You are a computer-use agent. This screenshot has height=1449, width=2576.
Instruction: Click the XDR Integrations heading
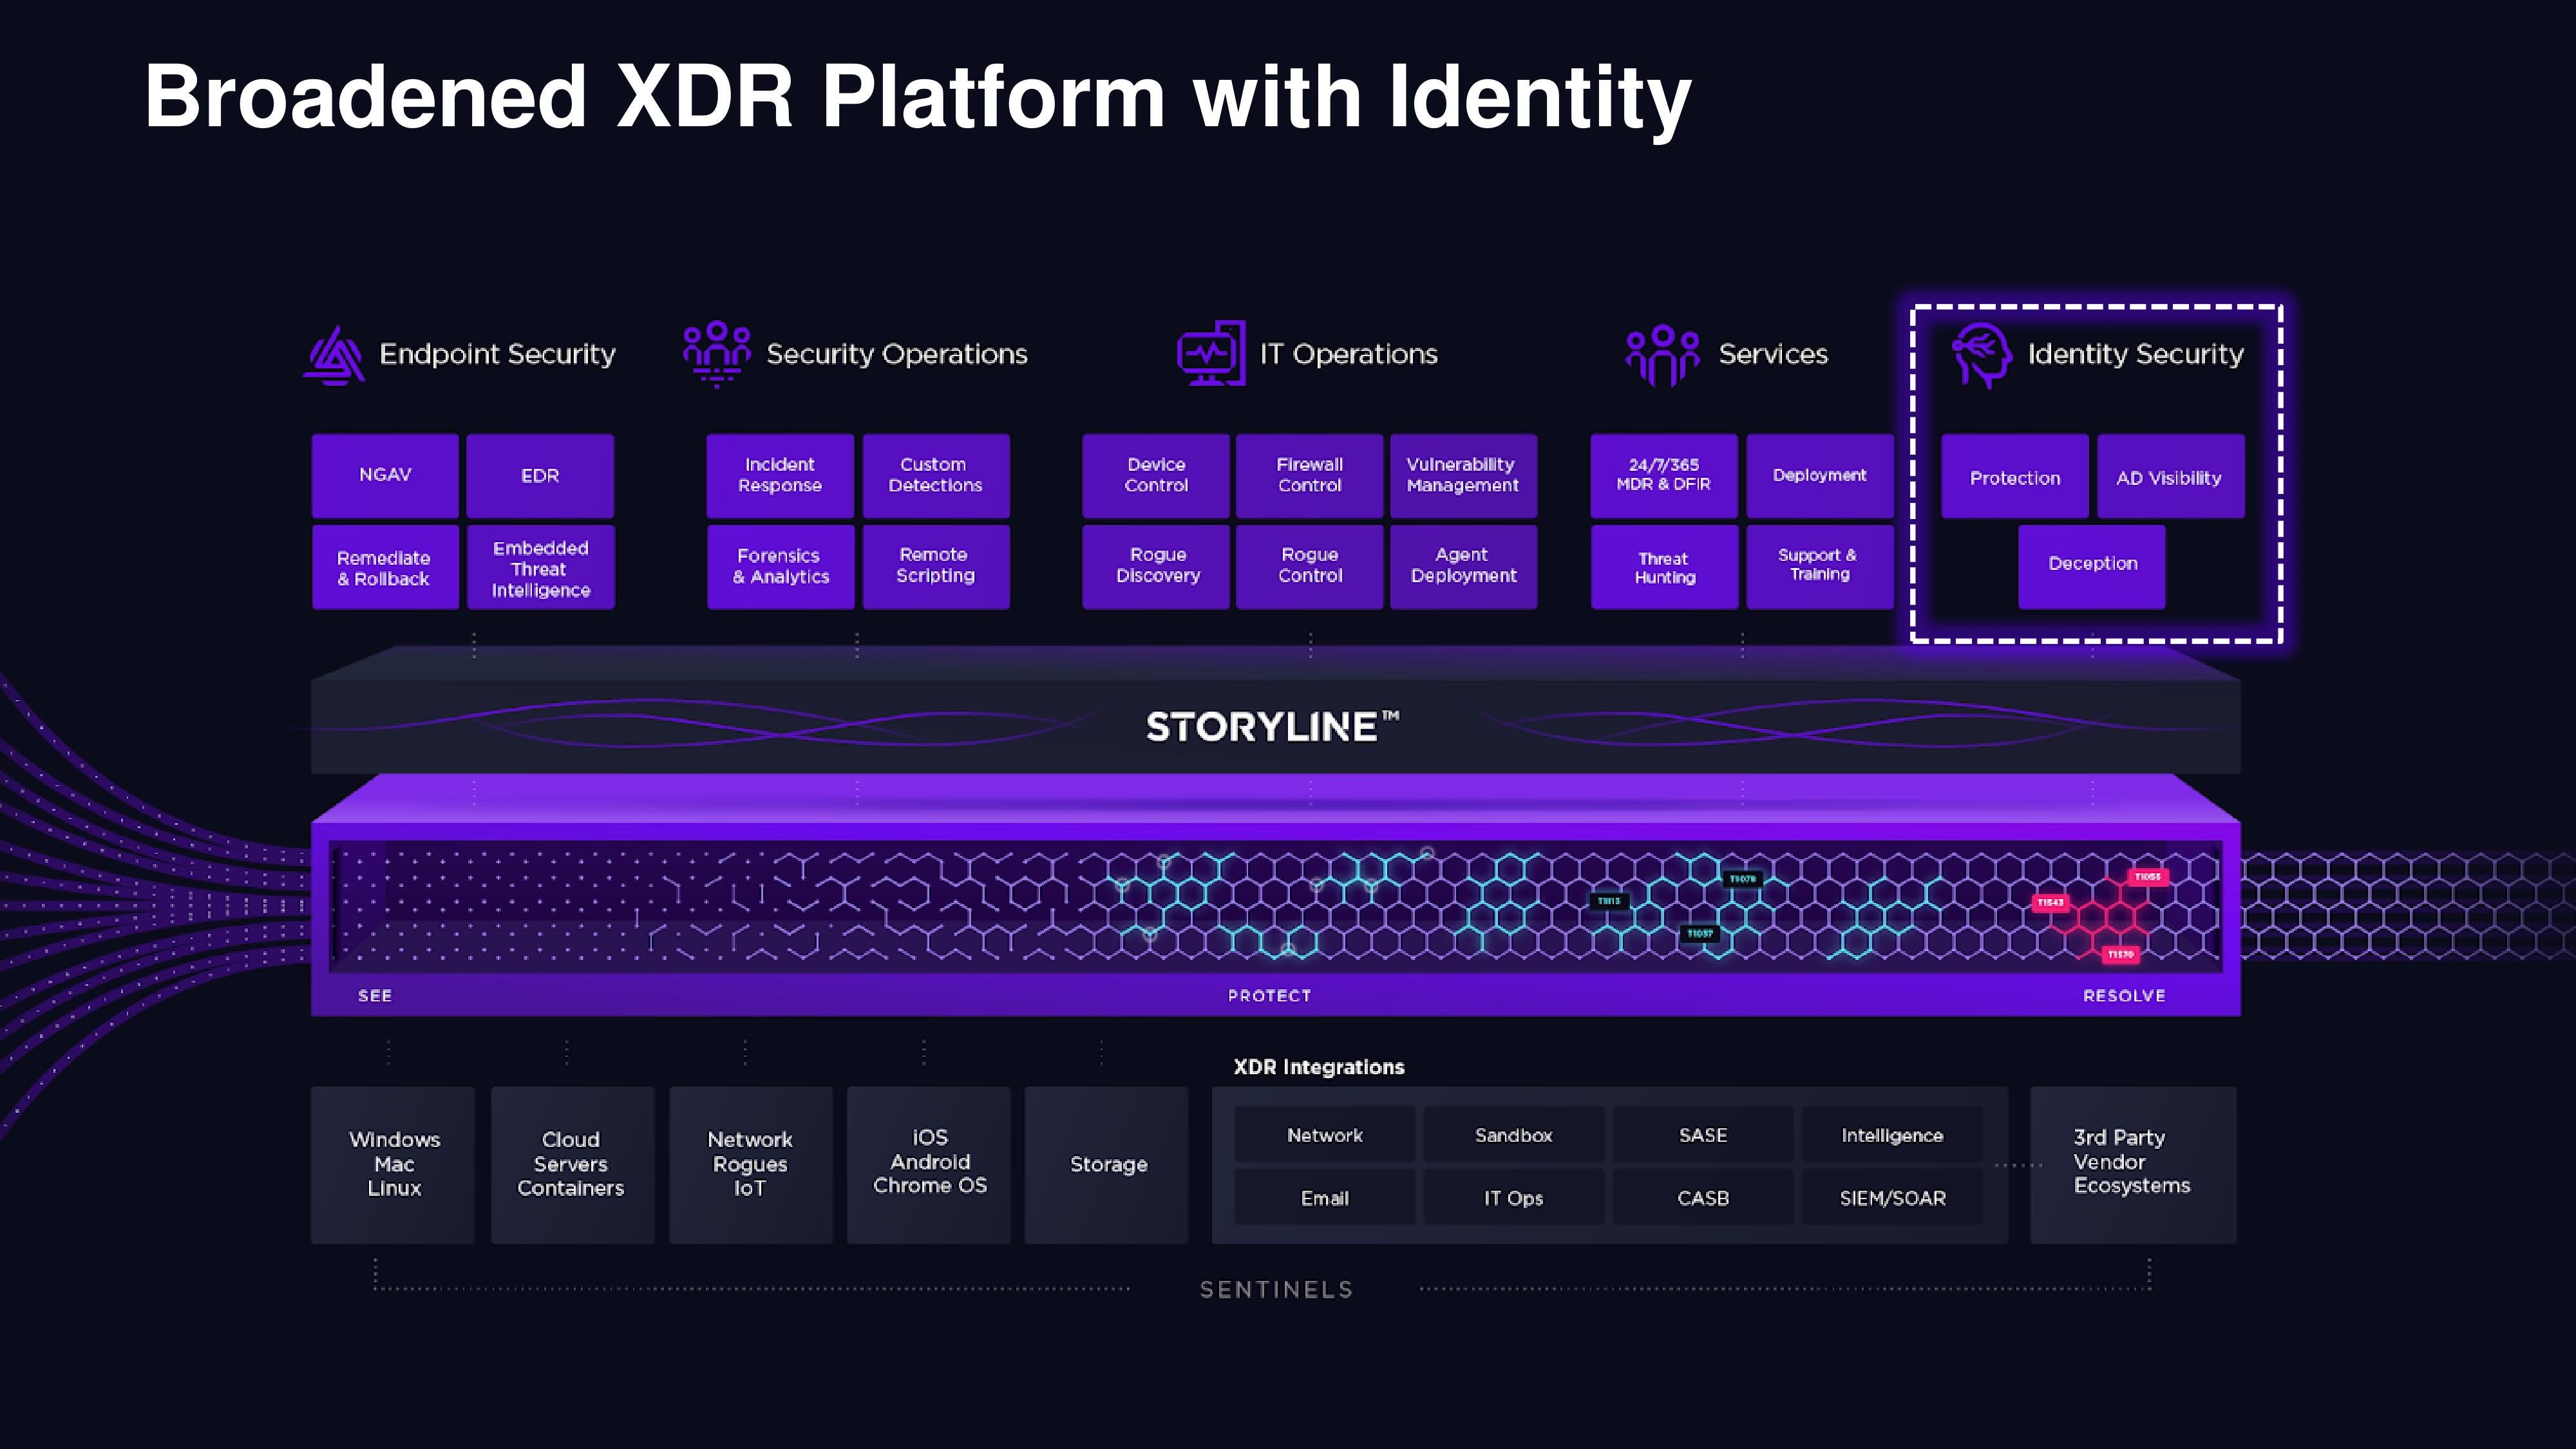(x=1319, y=1067)
